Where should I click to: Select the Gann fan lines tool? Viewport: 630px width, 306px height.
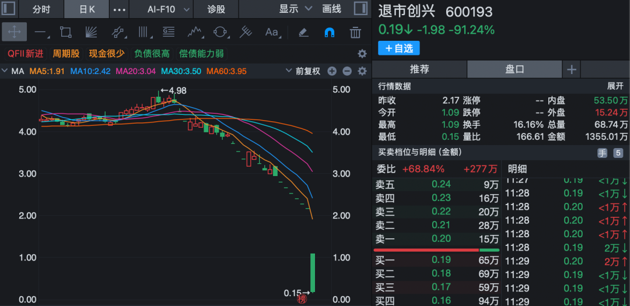point(92,32)
